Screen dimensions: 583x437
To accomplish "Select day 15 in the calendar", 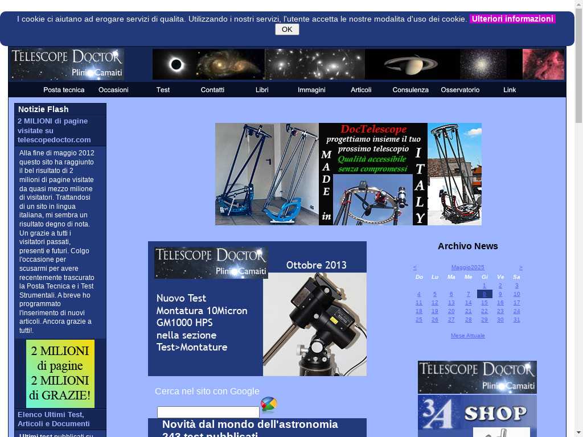I will click(484, 303).
